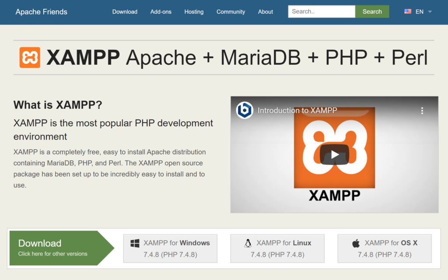Select the XAMPP for Windows 7.4.8 card
Screen dimensions: 448x280
[170, 248]
